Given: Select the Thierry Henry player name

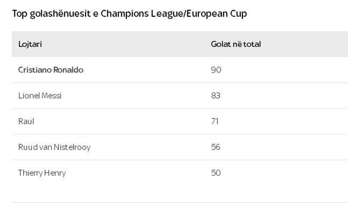Looking at the screenshot, I should (42, 173).
